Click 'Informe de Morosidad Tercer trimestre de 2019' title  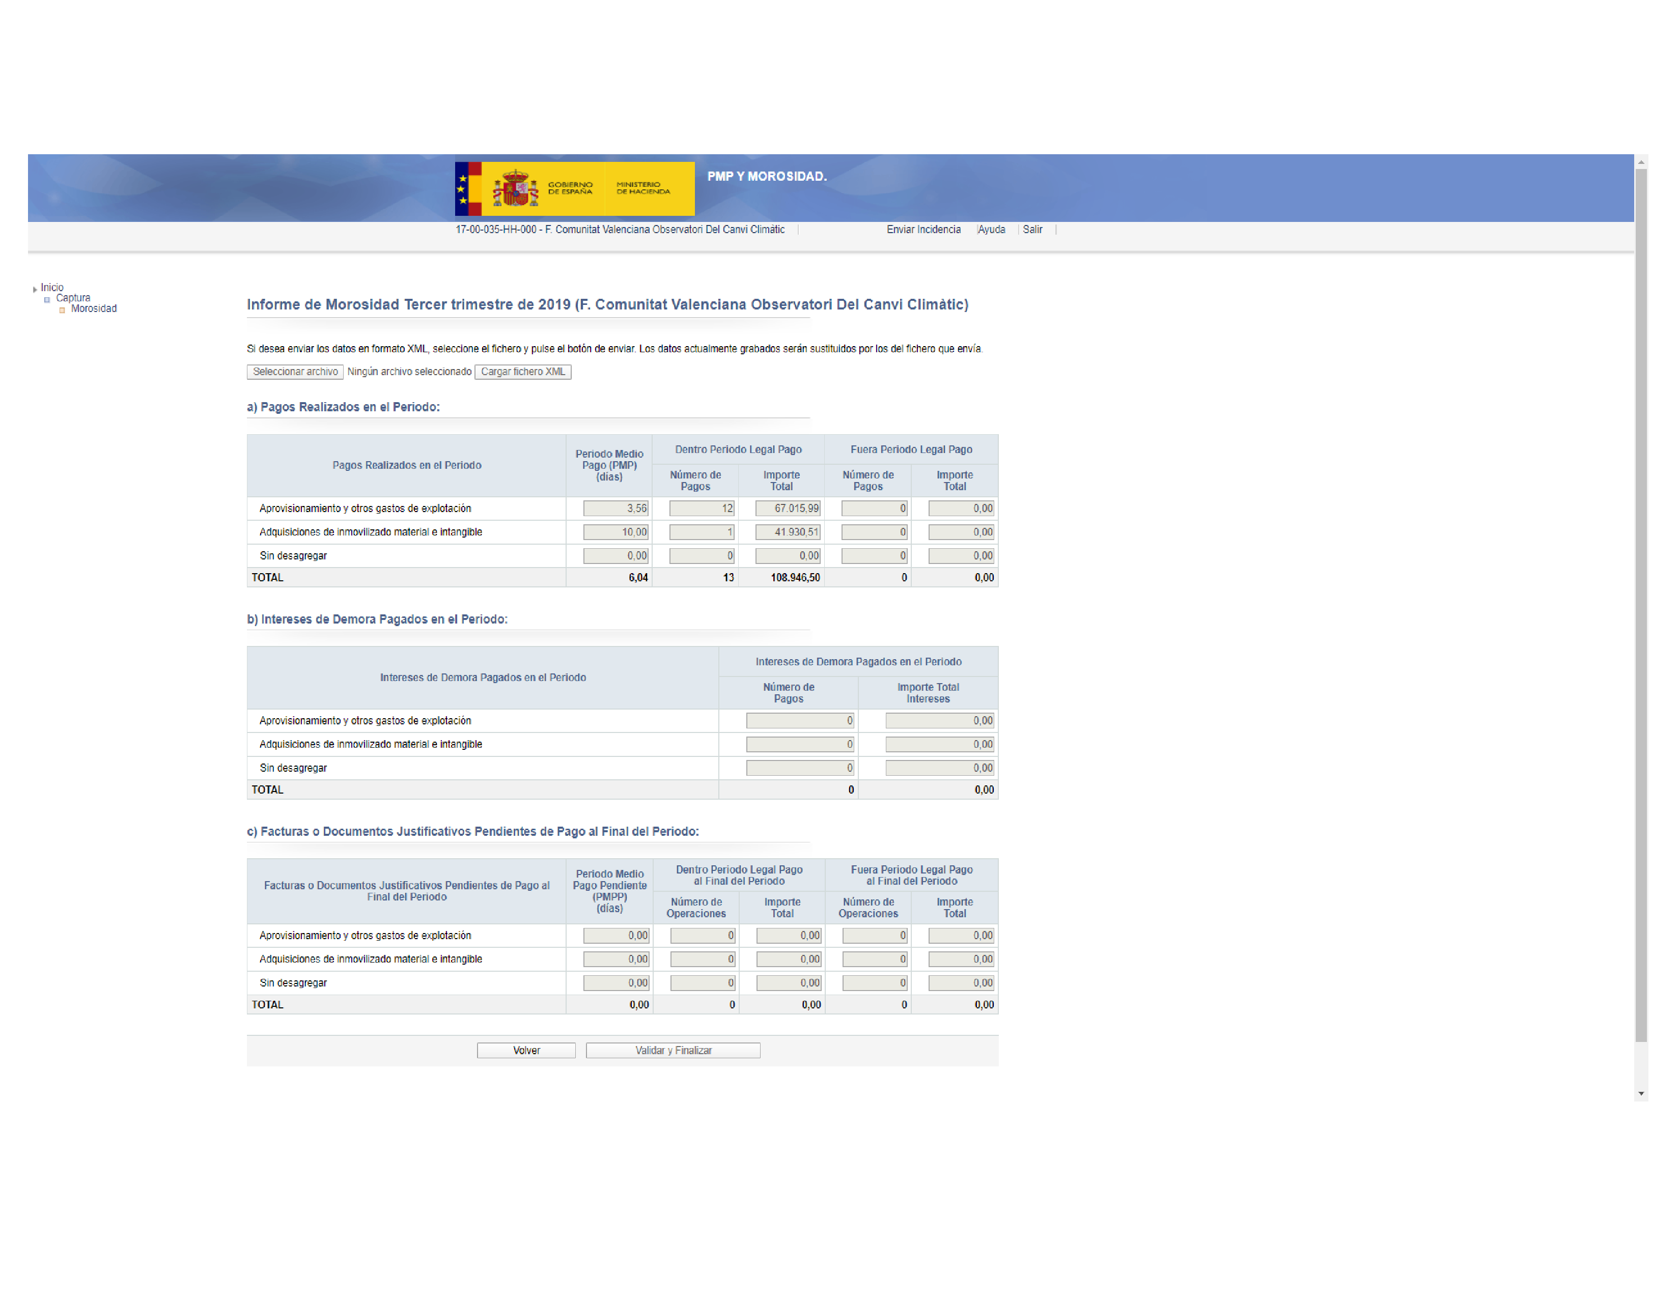tap(408, 304)
